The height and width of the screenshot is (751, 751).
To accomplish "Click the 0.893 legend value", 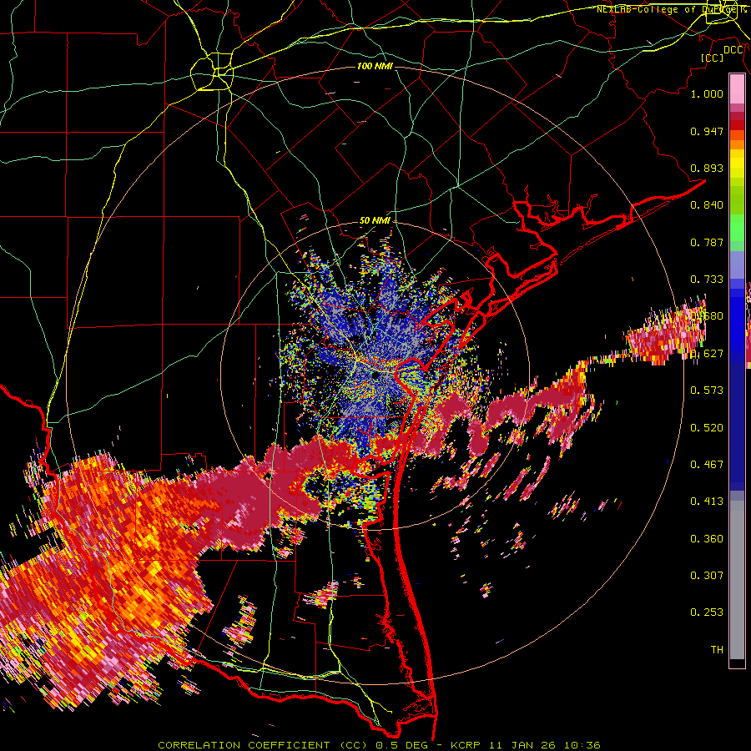I will [707, 168].
